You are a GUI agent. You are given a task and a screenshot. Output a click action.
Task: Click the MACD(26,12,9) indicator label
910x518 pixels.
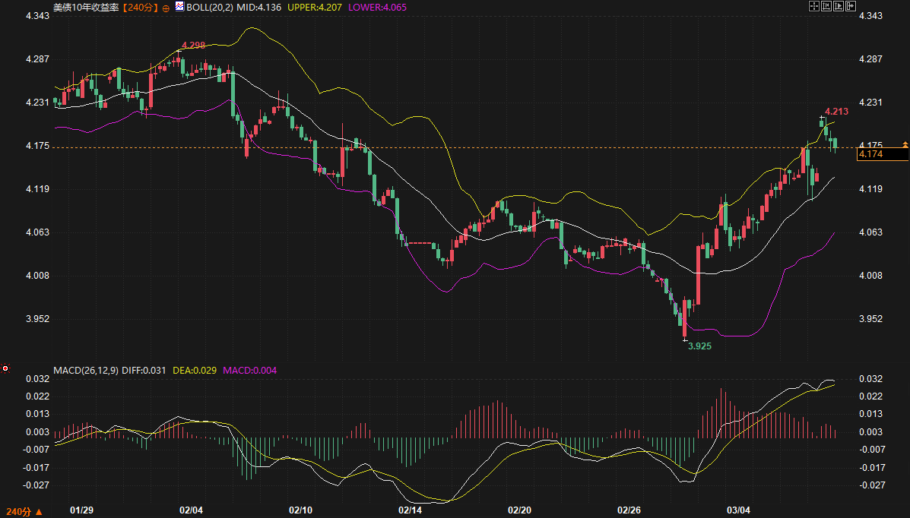pyautogui.click(x=86, y=370)
